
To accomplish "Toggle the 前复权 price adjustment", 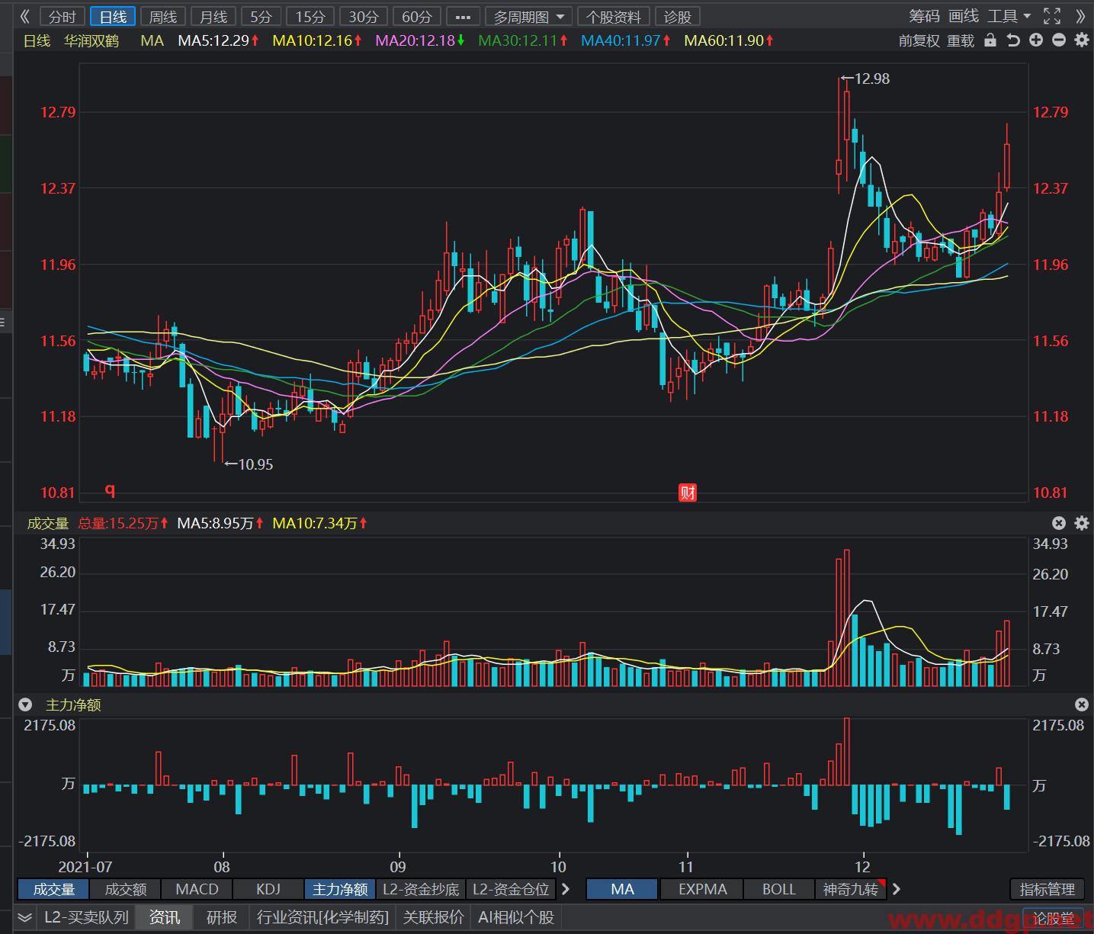I will (919, 41).
